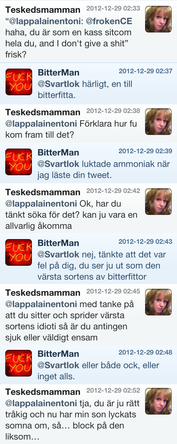Tap Teskedsmamman's avatar on the 02:33 tweet
Viewport: 177px width, 444px height.
pos(158,19)
